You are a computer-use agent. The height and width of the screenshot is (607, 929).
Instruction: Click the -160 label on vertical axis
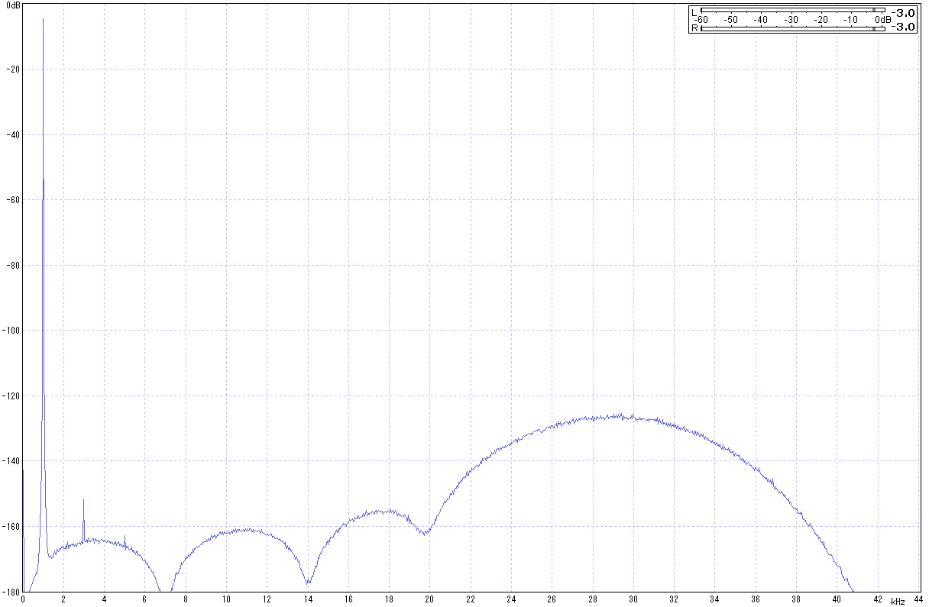tap(11, 527)
